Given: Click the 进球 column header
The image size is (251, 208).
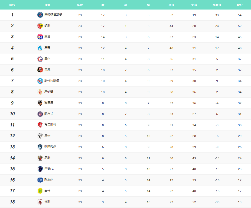Looking at the screenshot, I should 171,5.
